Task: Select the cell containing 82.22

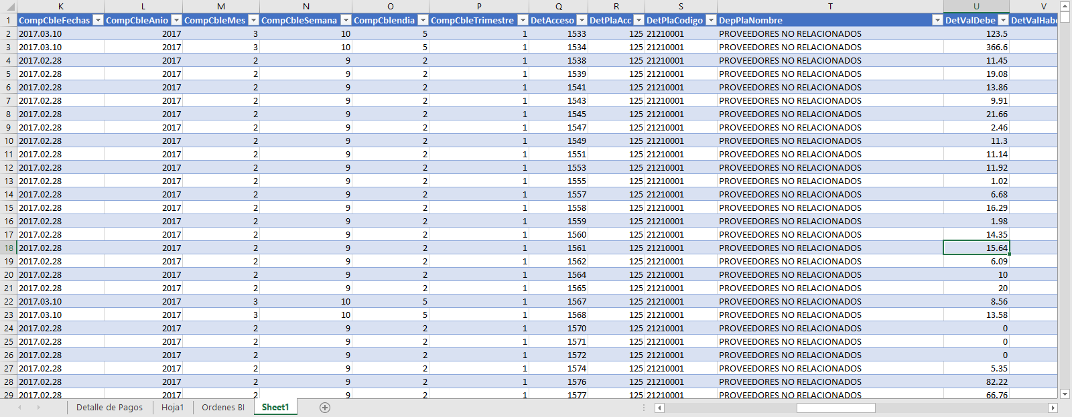Action: [x=976, y=382]
